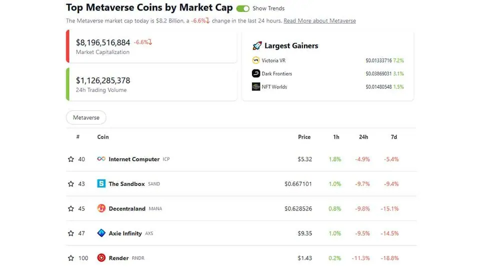Screen dimensions: 480x270
Task: Sort by 24h change column
Action: (363, 137)
